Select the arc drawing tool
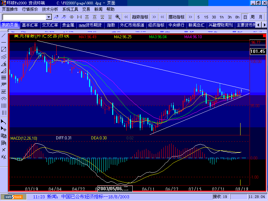Viewport: 268px width, 201px height. [4, 99]
